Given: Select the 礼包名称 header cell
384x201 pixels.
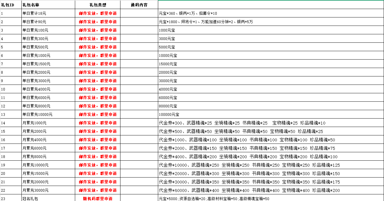Looking at the screenshot, I should [x=48, y=5].
